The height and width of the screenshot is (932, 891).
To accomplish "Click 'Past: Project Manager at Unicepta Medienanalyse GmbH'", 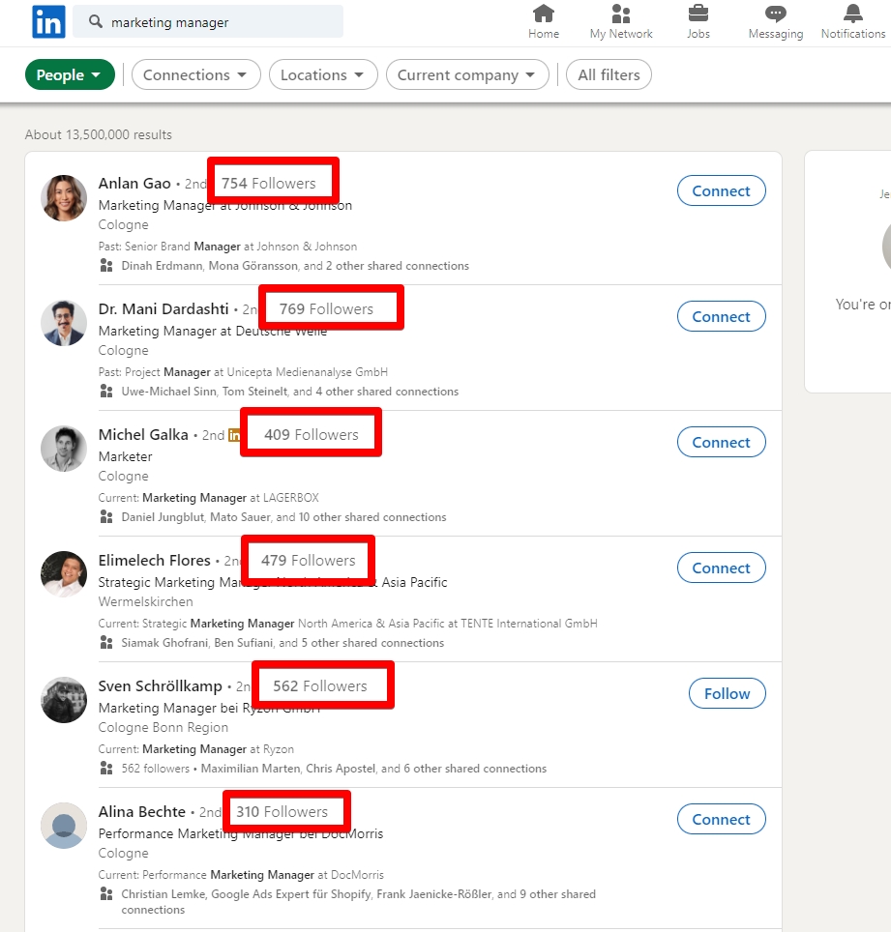I will (x=243, y=372).
